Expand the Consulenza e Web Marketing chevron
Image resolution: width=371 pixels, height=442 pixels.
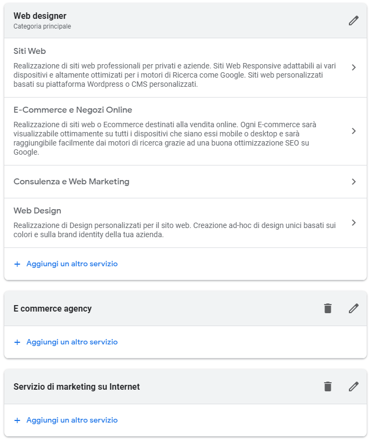[353, 182]
